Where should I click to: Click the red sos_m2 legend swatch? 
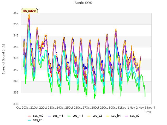pos(29,116)
